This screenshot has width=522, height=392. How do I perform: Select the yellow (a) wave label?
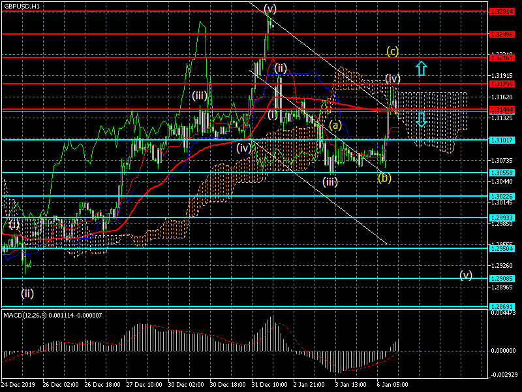pyautogui.click(x=335, y=125)
